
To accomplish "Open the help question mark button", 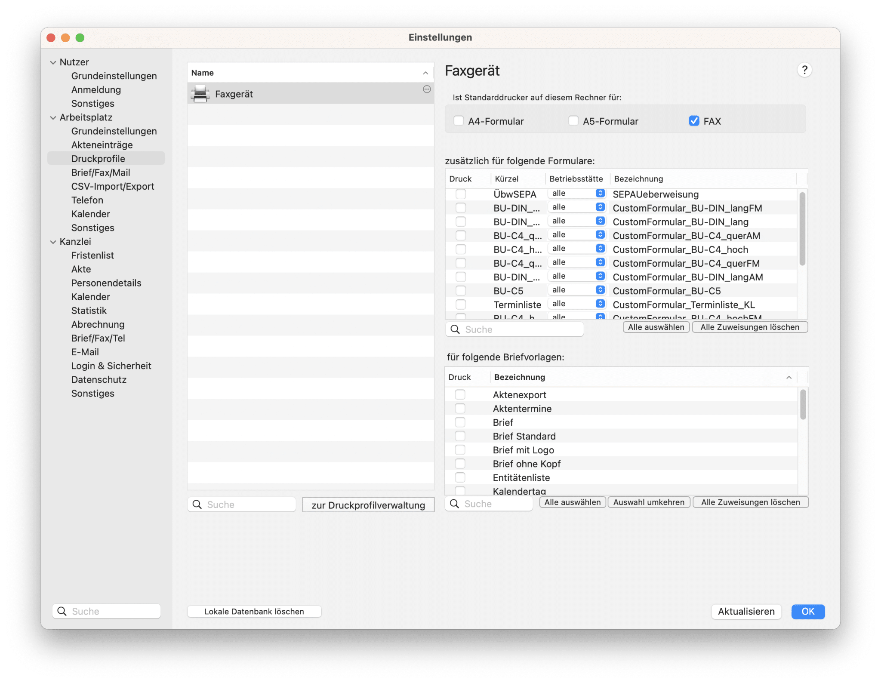I will pos(804,70).
